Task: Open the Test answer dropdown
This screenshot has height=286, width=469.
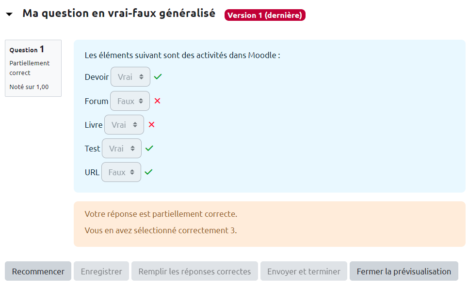Action: pos(122,149)
